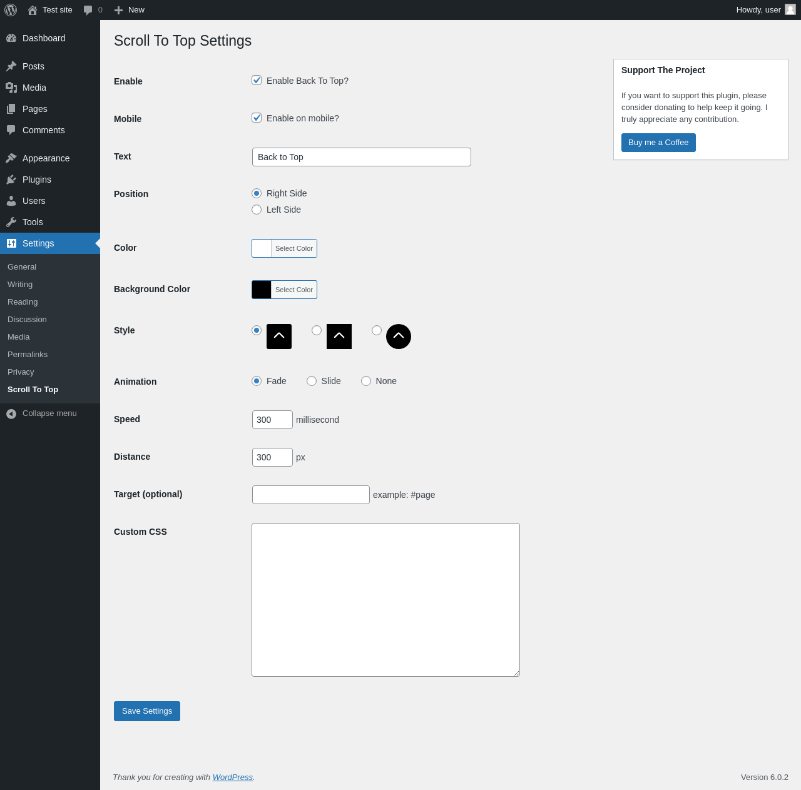Select the round style radio button

click(x=377, y=330)
